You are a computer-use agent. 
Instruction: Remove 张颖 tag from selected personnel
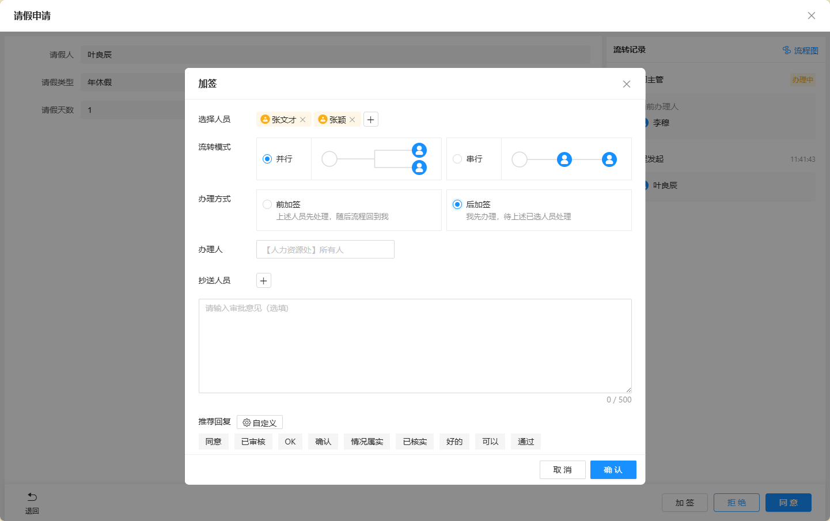(x=353, y=120)
